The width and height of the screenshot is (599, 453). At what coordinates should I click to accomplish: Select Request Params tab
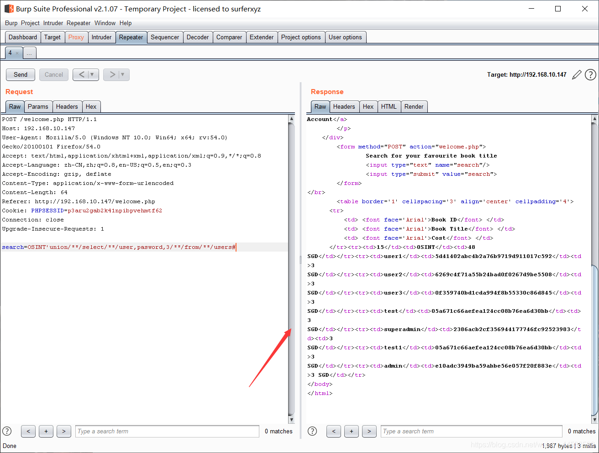(38, 107)
